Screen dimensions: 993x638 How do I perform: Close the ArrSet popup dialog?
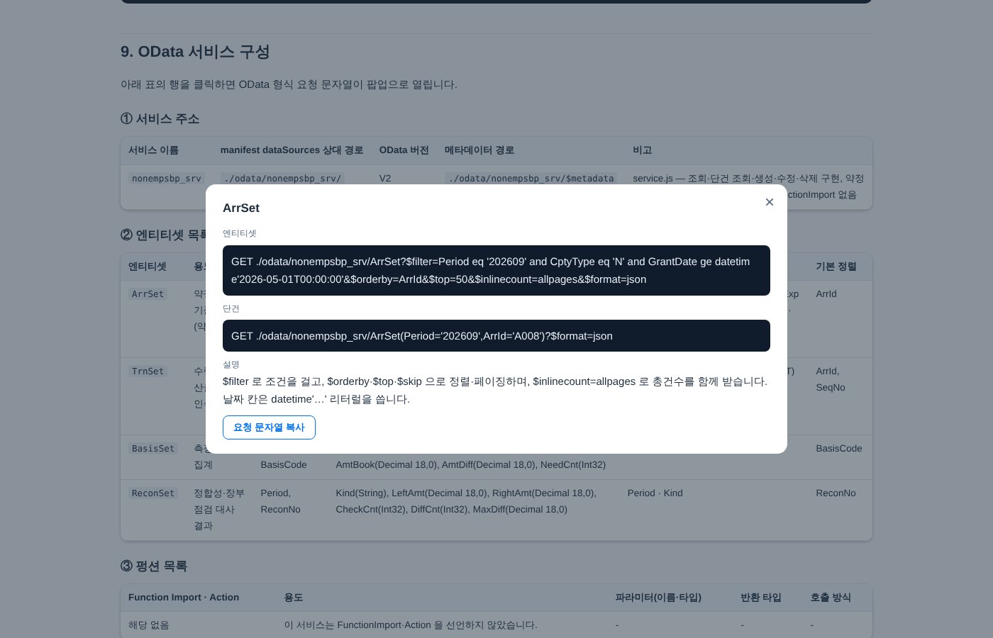[770, 202]
